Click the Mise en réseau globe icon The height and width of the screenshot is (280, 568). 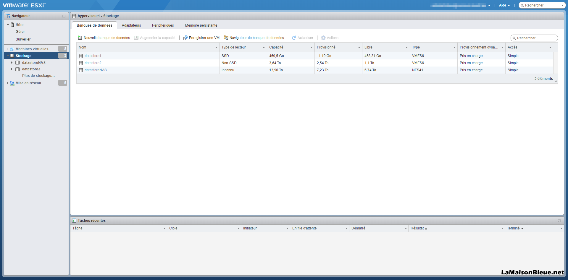pos(12,83)
